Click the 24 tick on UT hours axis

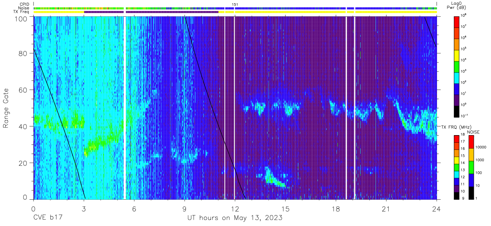tap(437, 208)
